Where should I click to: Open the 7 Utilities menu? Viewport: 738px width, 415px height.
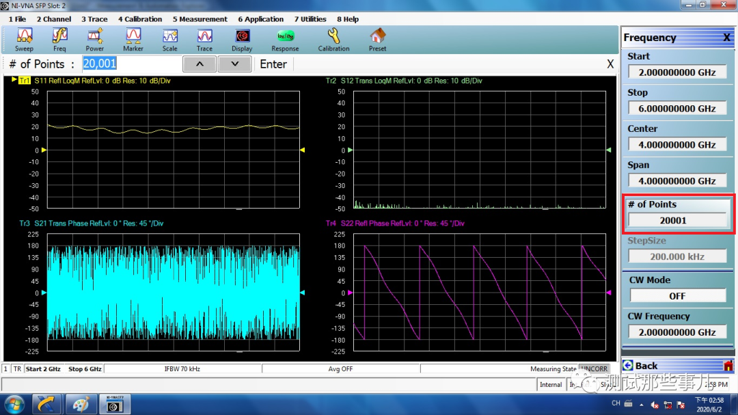click(310, 19)
